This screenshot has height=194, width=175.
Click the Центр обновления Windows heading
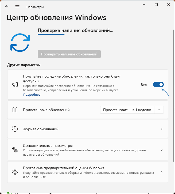[x=56, y=17]
